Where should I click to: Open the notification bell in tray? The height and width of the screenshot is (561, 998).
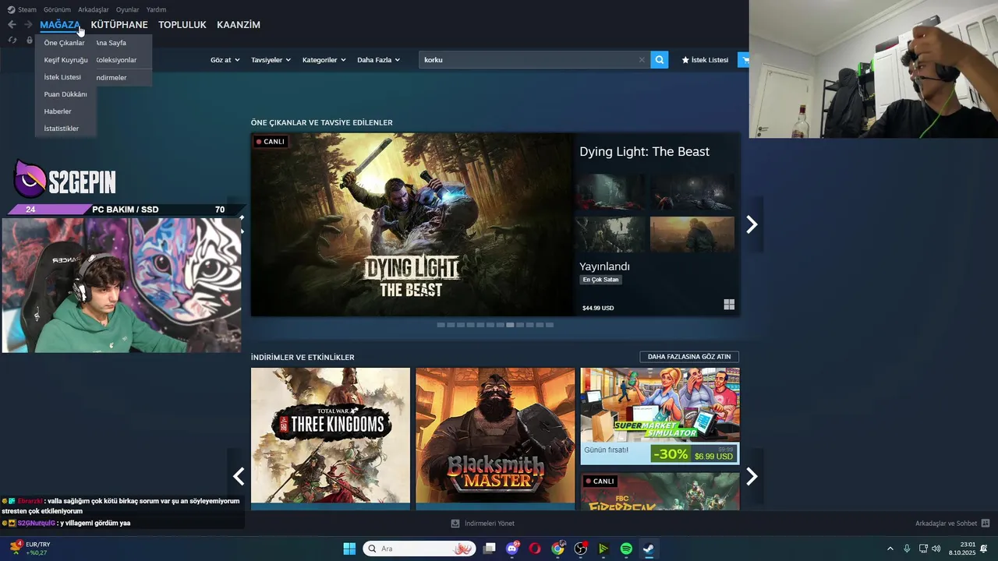(984, 549)
